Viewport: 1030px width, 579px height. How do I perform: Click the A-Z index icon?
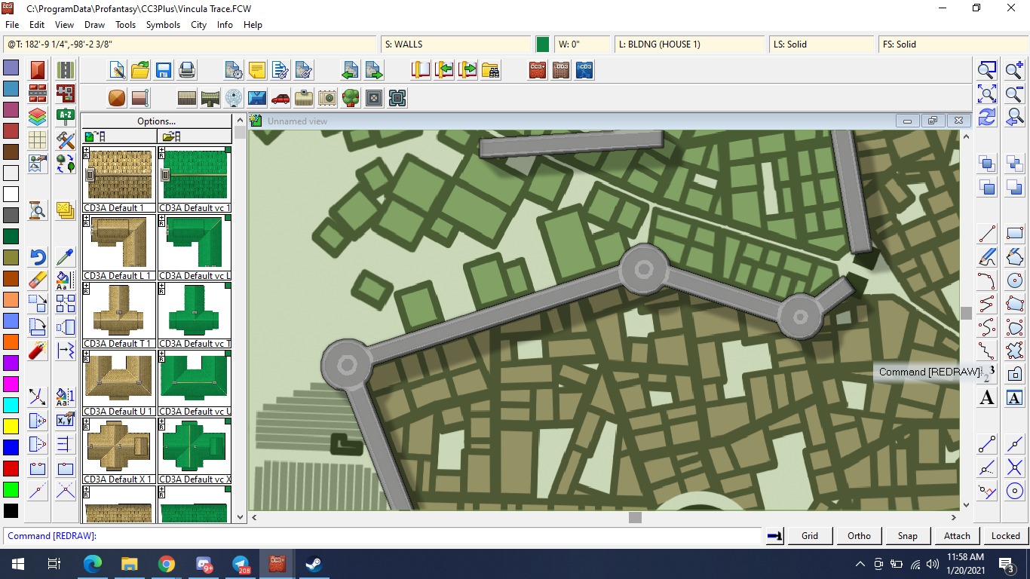point(66,117)
